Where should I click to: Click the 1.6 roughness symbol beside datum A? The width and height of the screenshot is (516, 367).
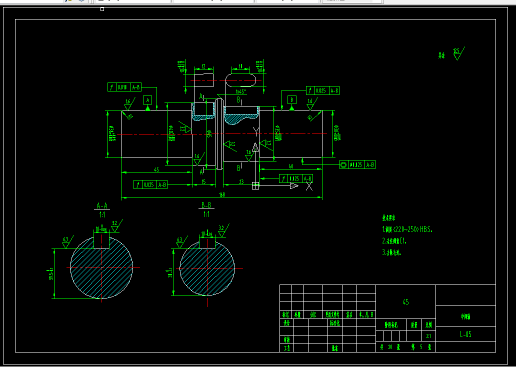point(128,105)
